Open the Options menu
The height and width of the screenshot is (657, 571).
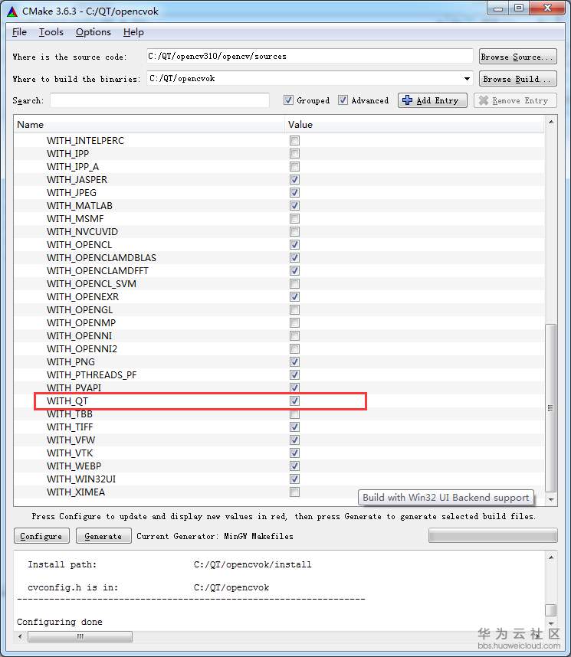coord(94,32)
